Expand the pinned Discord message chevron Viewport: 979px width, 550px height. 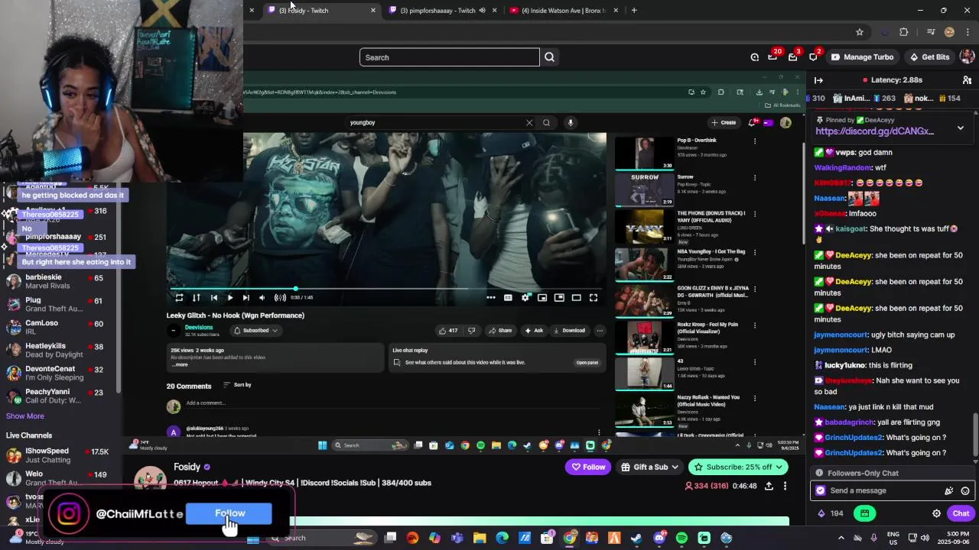click(961, 128)
